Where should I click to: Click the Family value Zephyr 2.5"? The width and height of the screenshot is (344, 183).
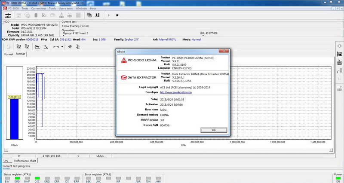point(132,40)
